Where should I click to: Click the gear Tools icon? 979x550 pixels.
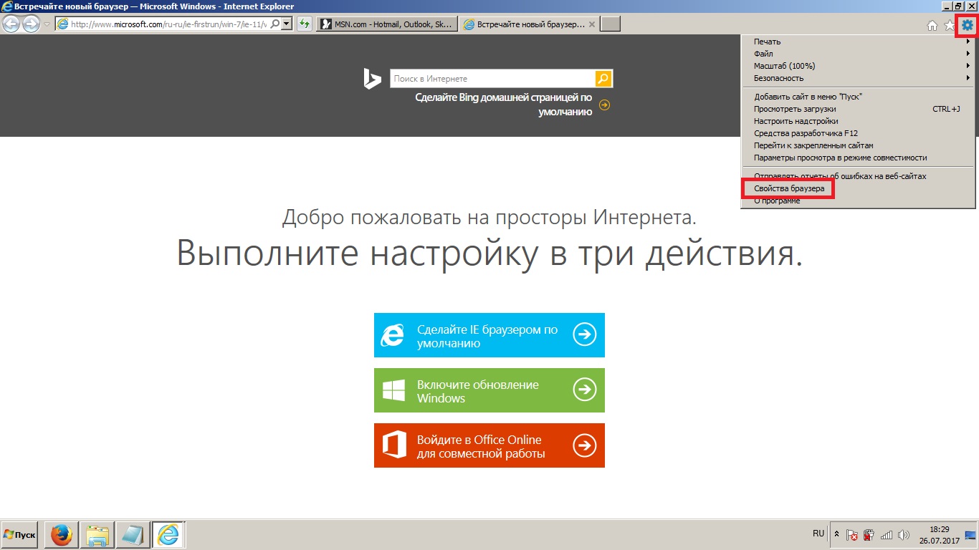[x=968, y=25]
